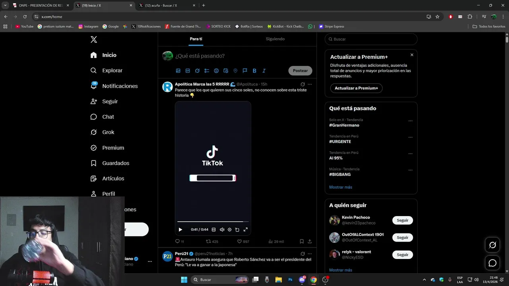
Task: Toggle bold text in composer
Action: [x=254, y=71]
